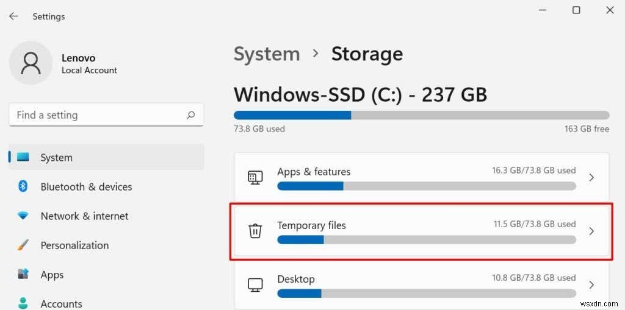Click the Windows-SSD (C:) usage bar
This screenshot has height=310, width=625.
421,115
